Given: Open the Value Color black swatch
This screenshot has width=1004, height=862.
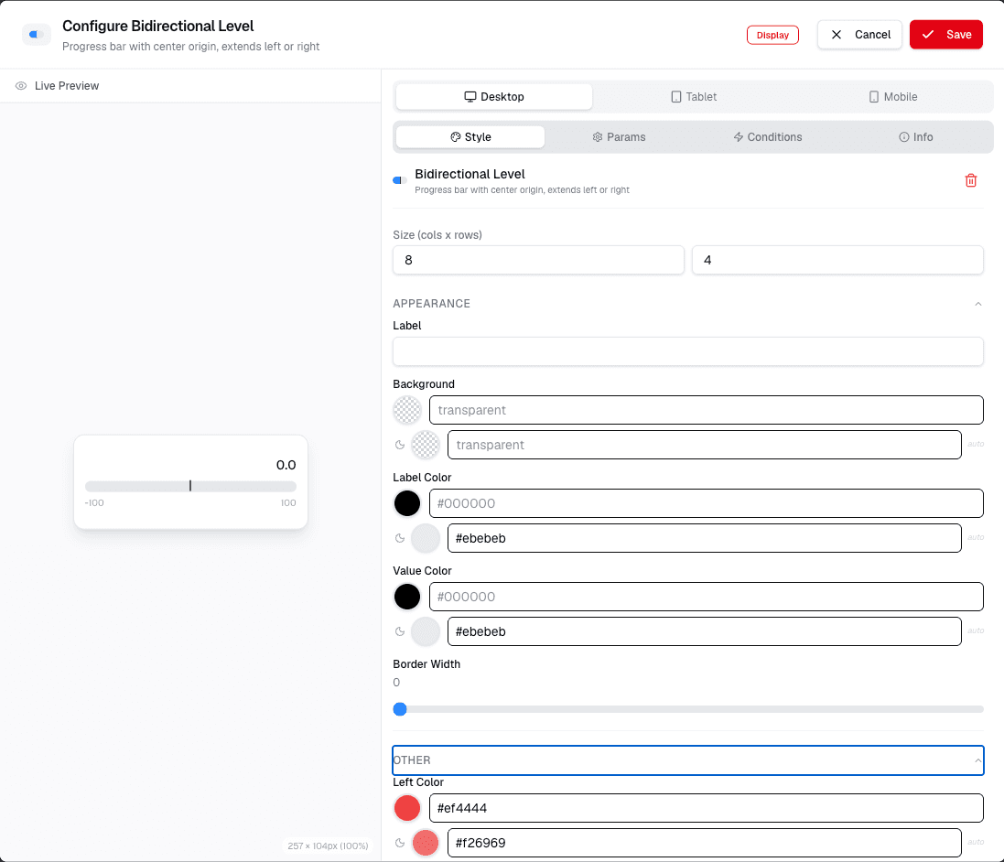Looking at the screenshot, I should 407,597.
